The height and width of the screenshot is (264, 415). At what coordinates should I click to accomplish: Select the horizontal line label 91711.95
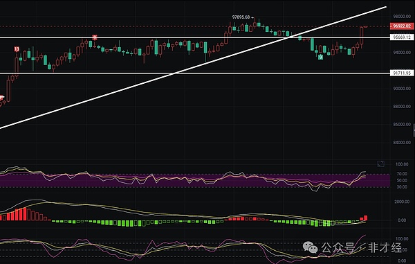401,73
